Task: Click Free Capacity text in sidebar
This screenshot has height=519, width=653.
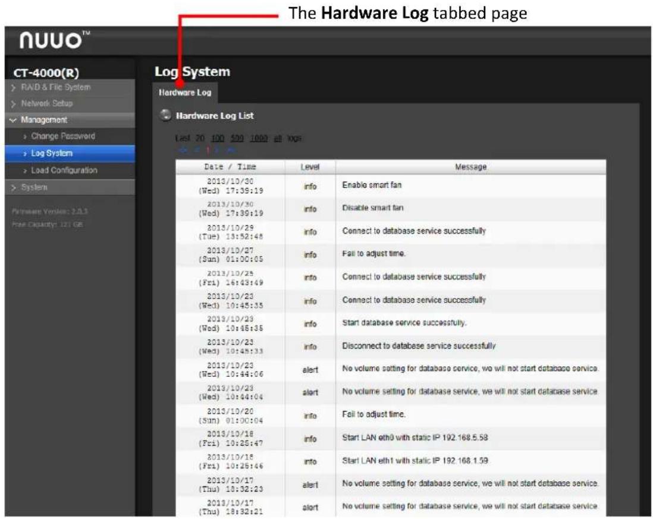Action: (x=48, y=224)
